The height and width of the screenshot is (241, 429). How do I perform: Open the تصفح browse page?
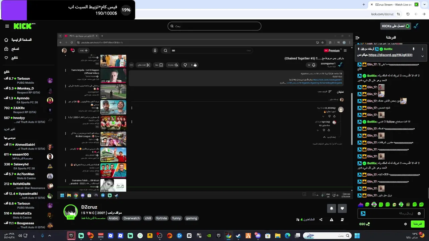point(12,49)
